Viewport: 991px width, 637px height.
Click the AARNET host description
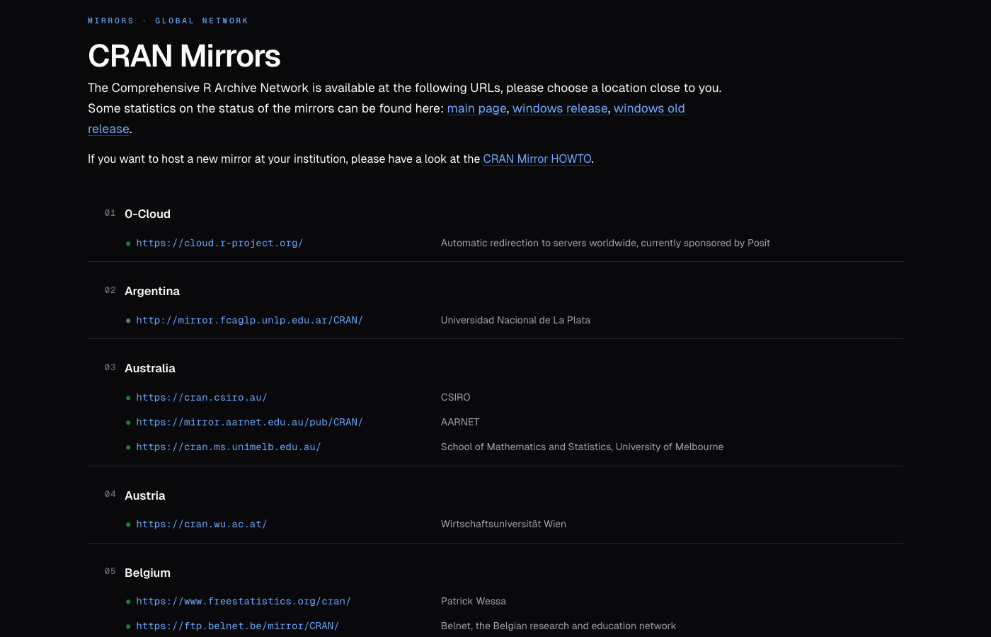tap(460, 422)
